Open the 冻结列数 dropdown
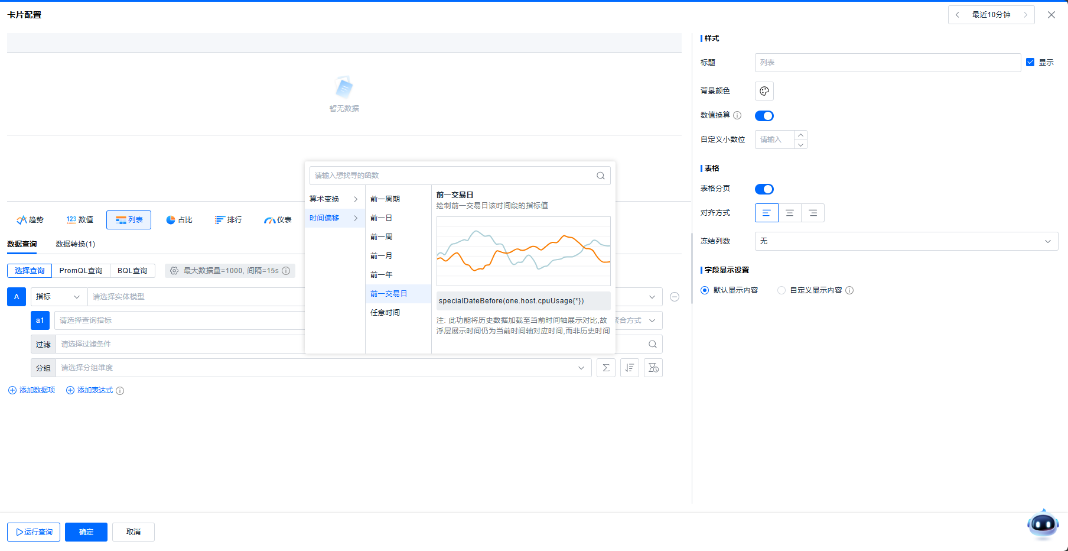This screenshot has width=1068, height=551. tap(906, 241)
